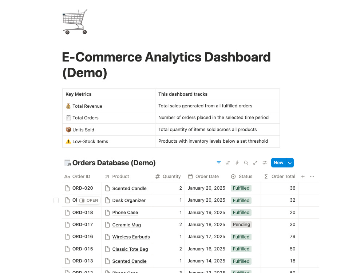Open database in full page
This screenshot has height=273, width=364.
(256, 163)
